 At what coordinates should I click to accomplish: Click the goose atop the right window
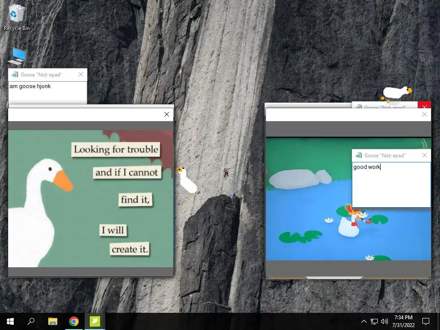point(396,93)
